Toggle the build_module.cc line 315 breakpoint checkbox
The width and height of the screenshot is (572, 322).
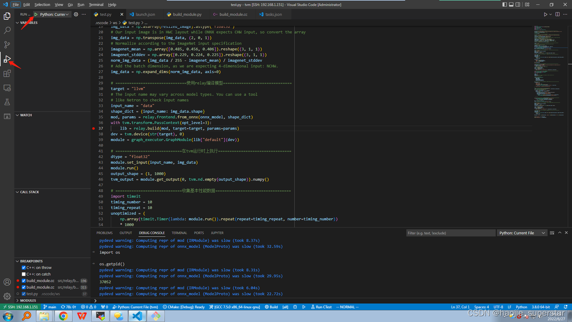tap(24, 287)
